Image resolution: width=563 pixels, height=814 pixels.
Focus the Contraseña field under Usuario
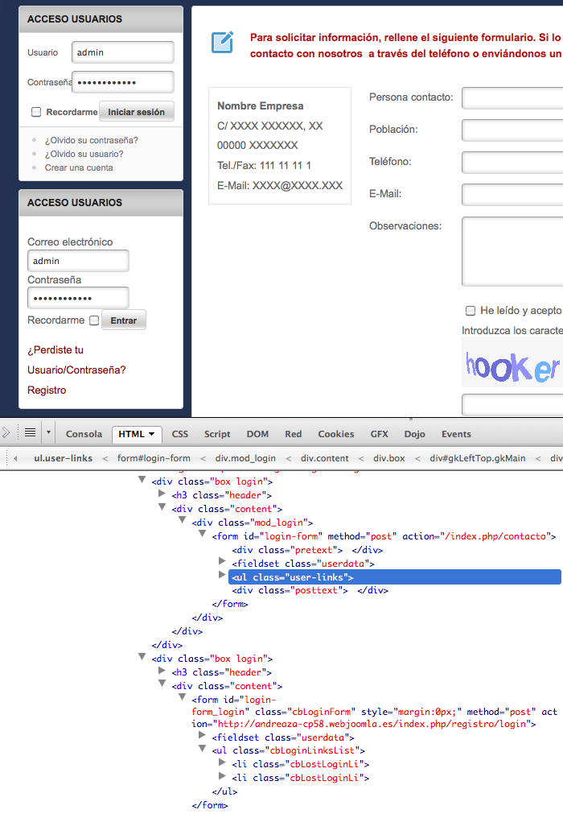(123, 82)
